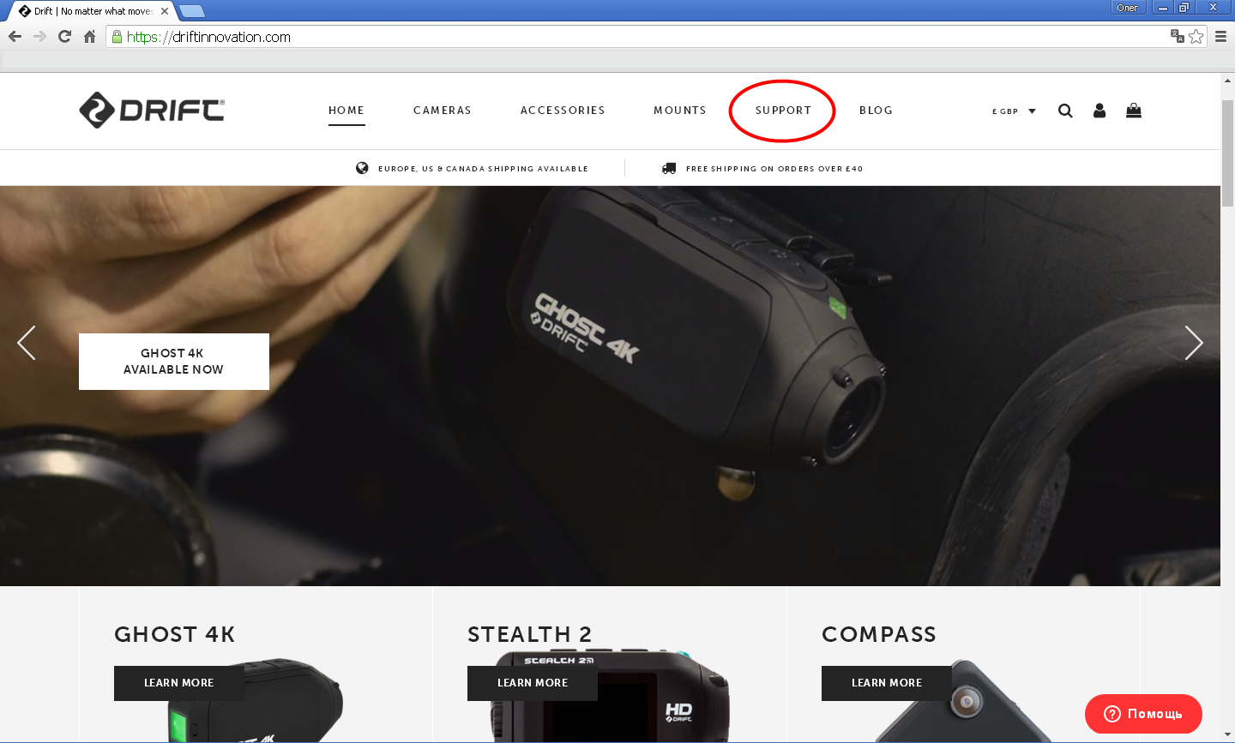
Task: Open the HOME menu item
Action: coord(346,111)
